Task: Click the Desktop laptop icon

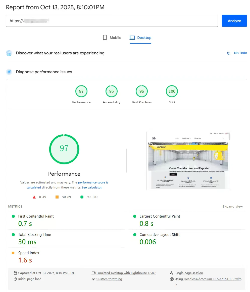Action: tap(132, 38)
